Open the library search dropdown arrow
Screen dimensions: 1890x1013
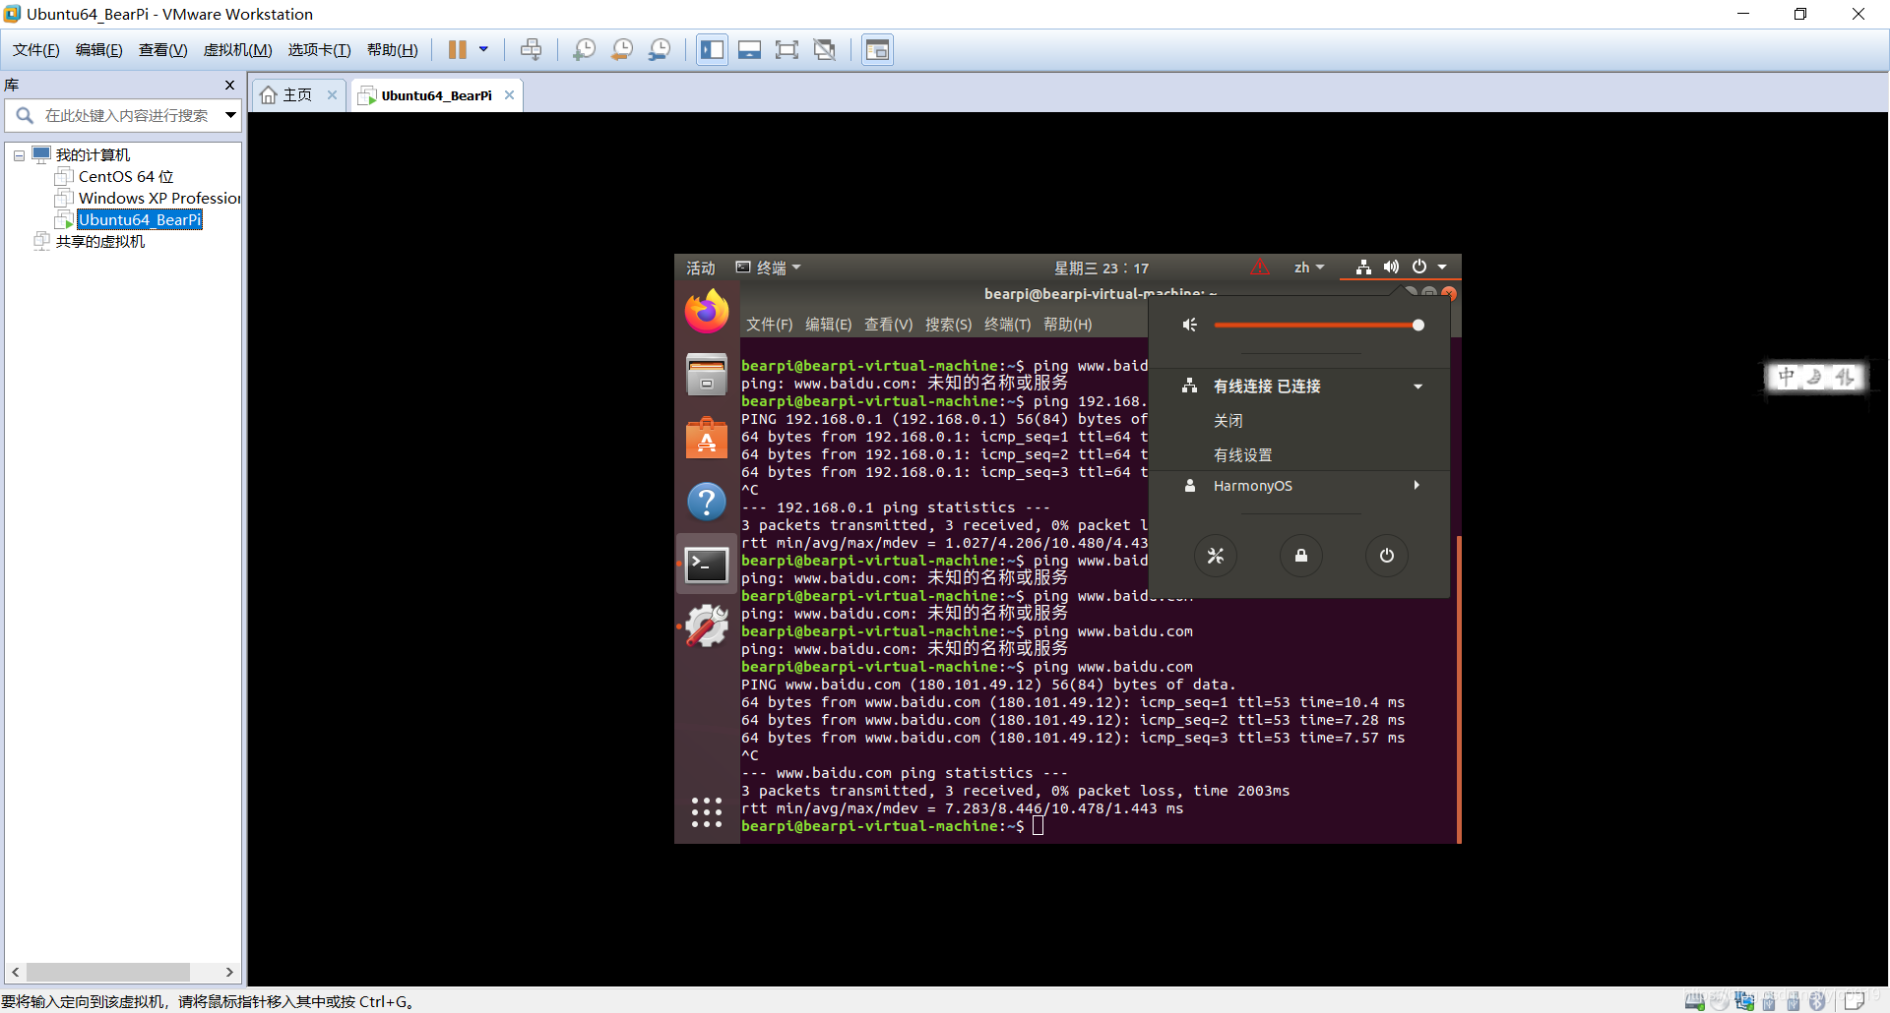click(230, 115)
